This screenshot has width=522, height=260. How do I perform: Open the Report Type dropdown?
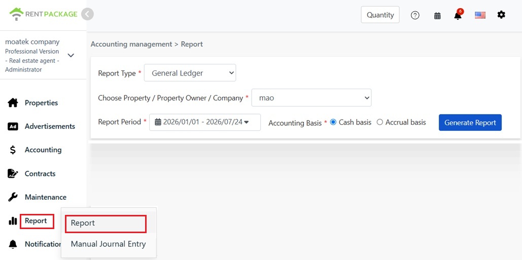(190, 73)
